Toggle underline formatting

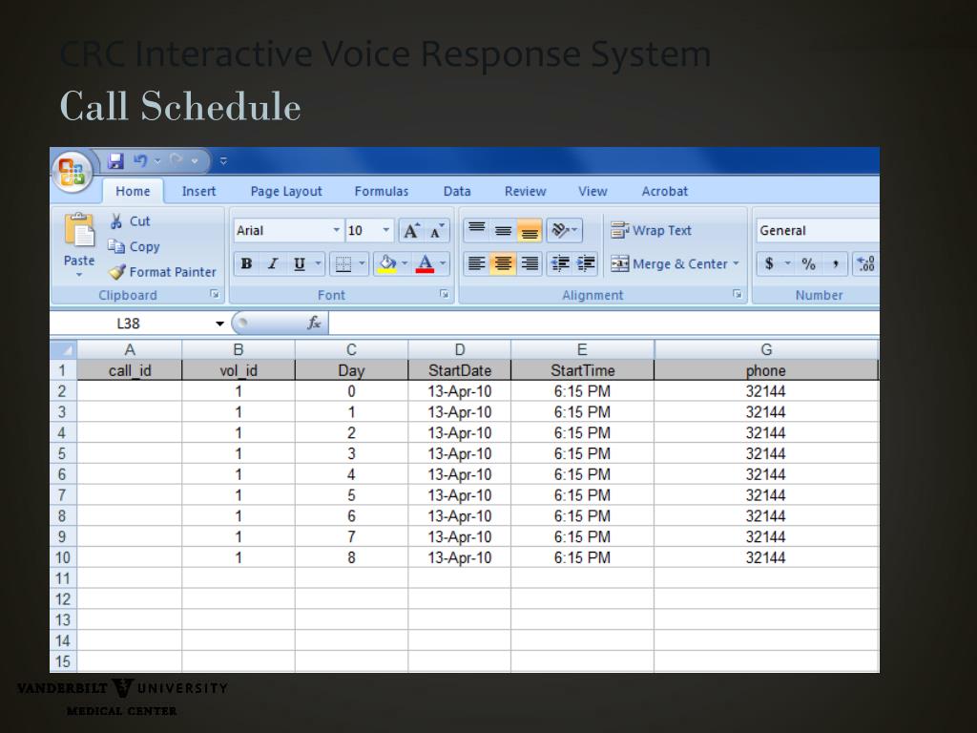pyautogui.click(x=299, y=263)
